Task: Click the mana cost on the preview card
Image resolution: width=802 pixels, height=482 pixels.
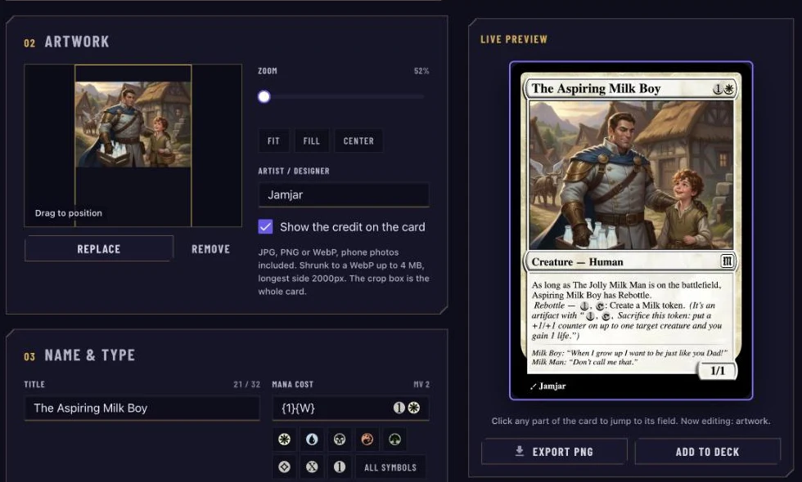Action: coord(723,89)
